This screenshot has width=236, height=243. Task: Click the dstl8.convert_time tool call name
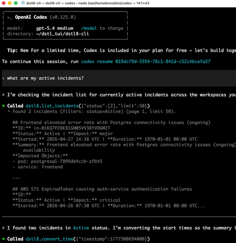click(x=49, y=239)
